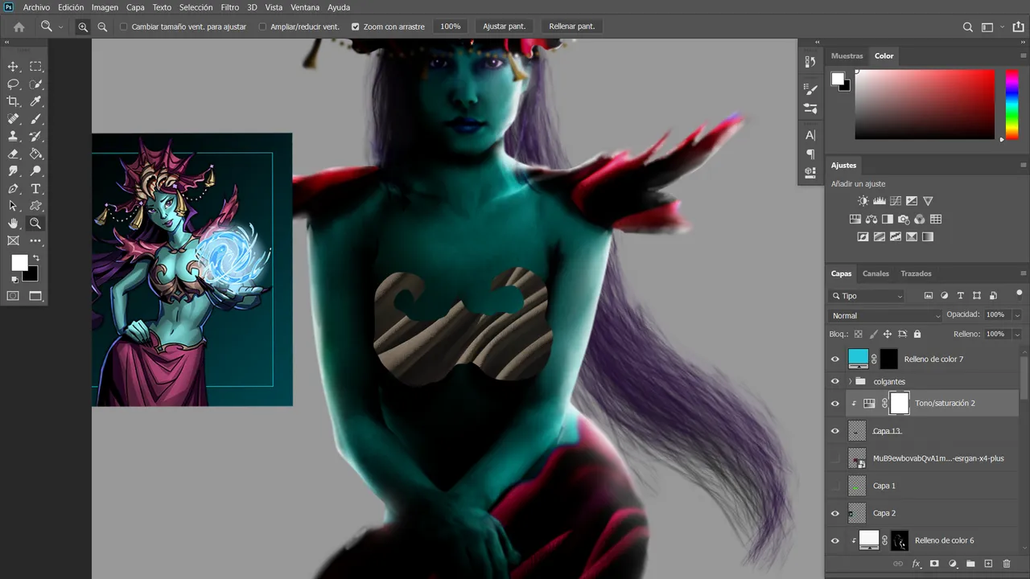Select the Path Selection arrow tool
This screenshot has height=579, width=1030.
(x=13, y=206)
